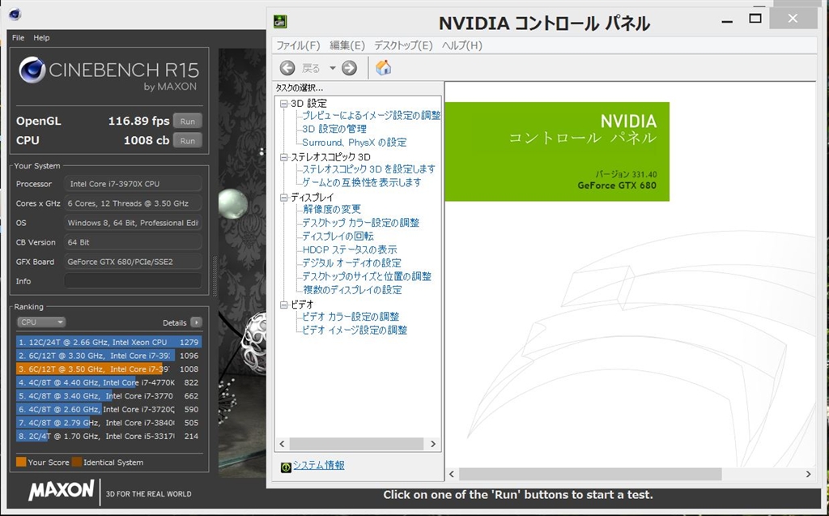
Task: Click the Processor field value
Action: click(x=133, y=184)
